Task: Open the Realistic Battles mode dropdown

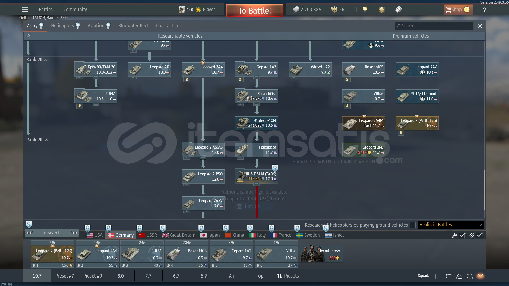Action: (451, 225)
